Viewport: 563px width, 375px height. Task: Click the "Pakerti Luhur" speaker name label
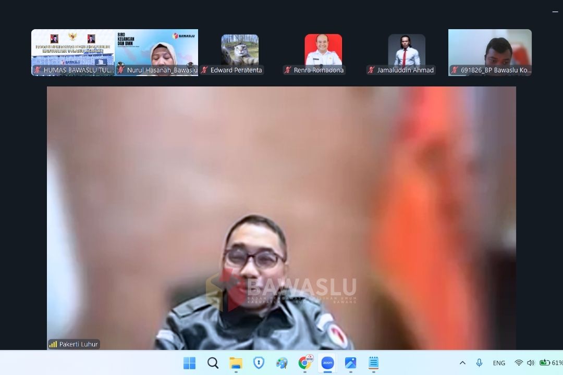pyautogui.click(x=78, y=344)
